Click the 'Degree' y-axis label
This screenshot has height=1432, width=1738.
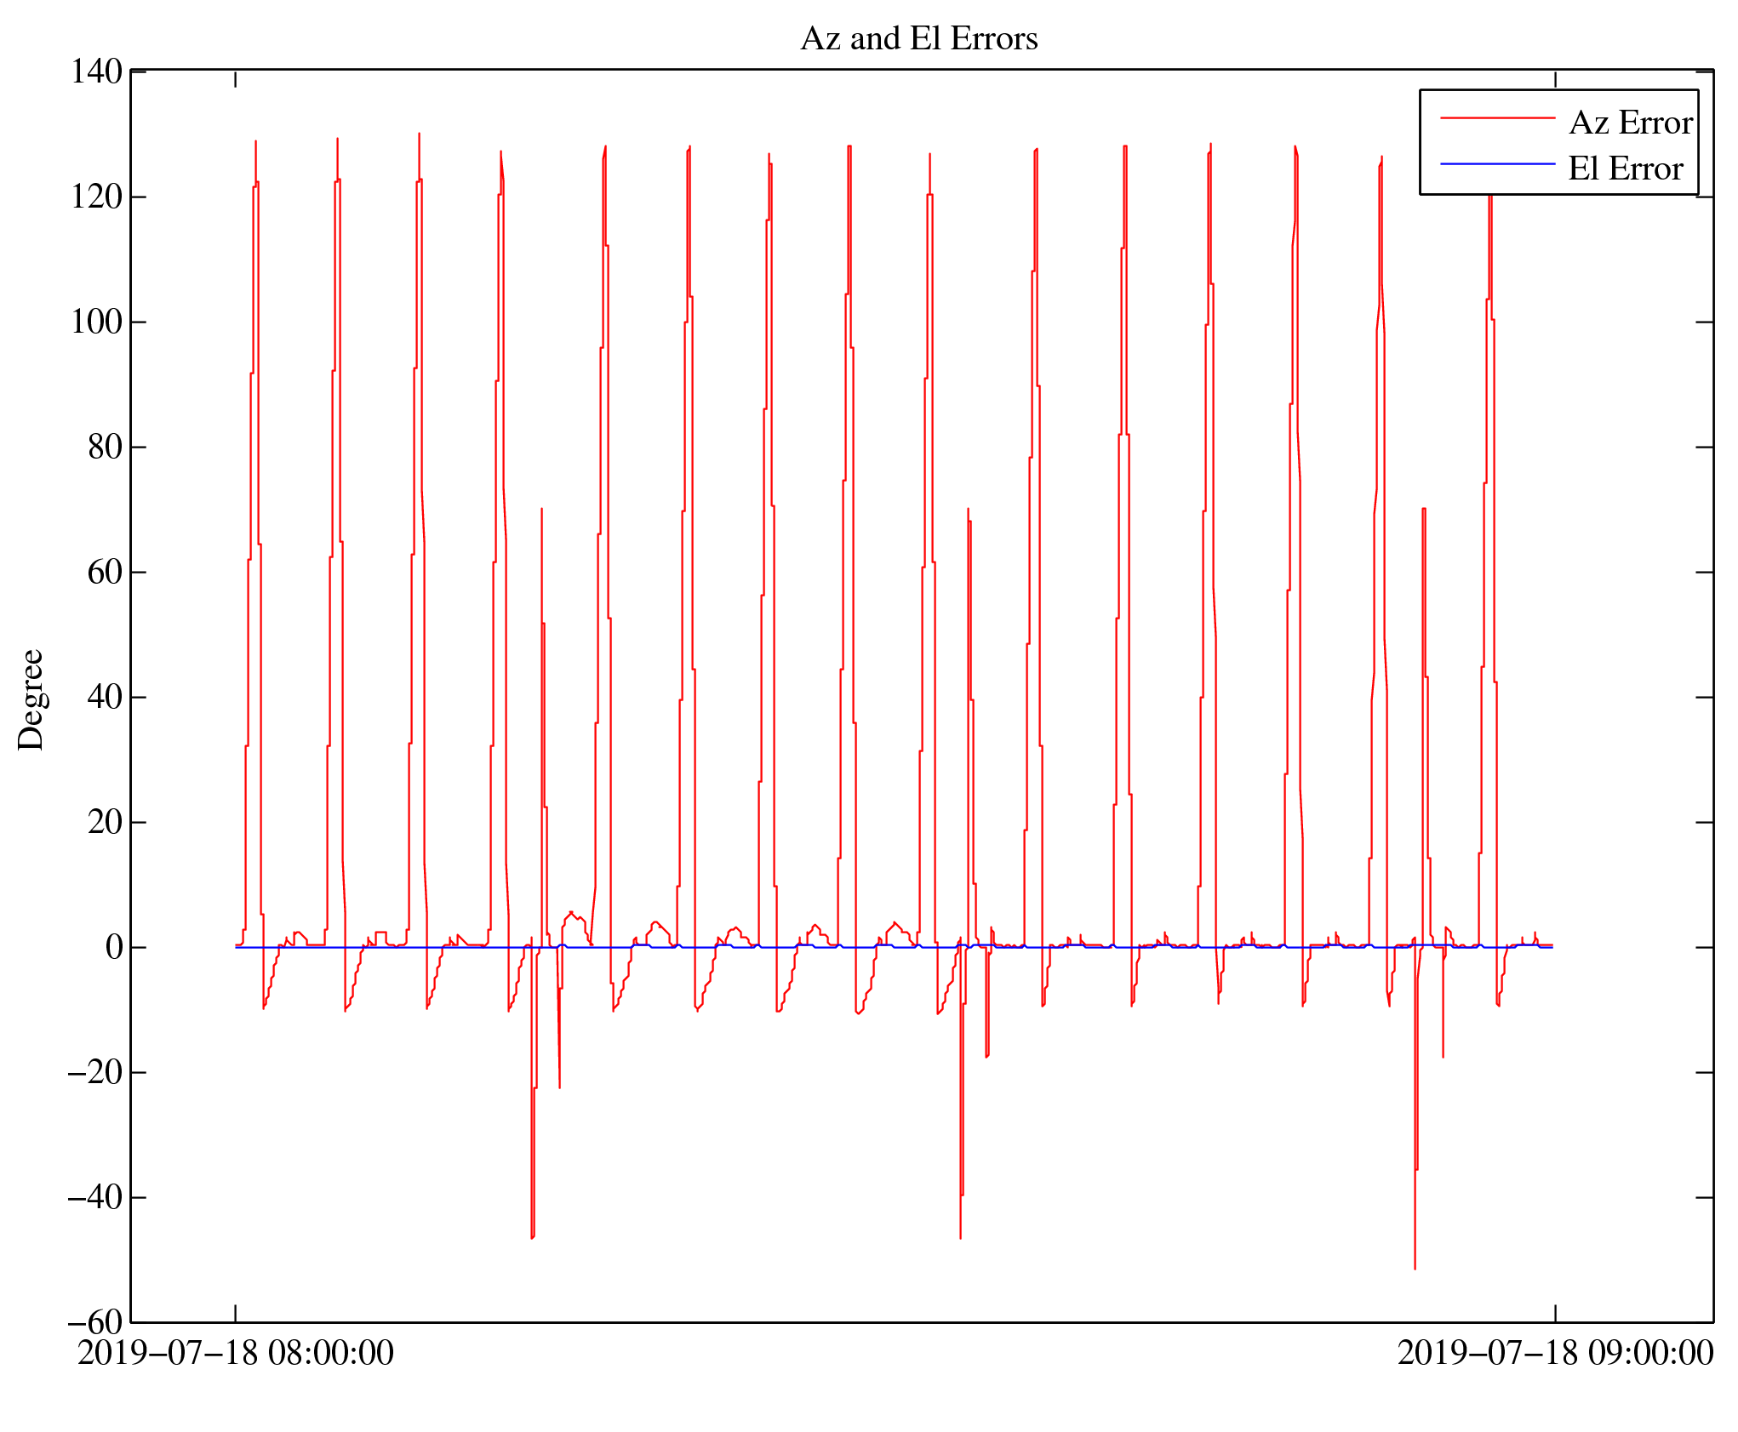(31, 699)
